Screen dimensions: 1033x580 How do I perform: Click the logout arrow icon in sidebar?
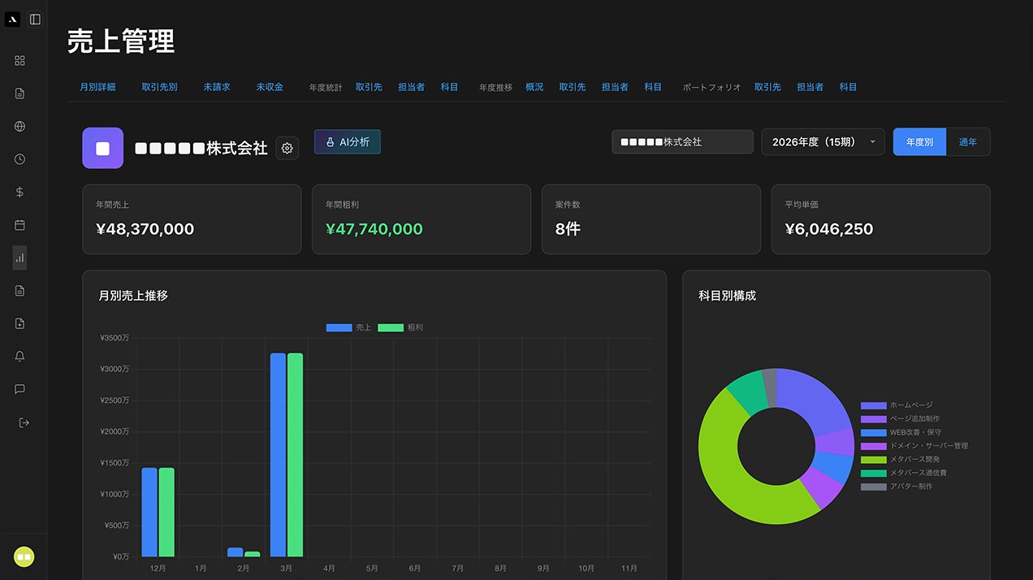coord(24,422)
